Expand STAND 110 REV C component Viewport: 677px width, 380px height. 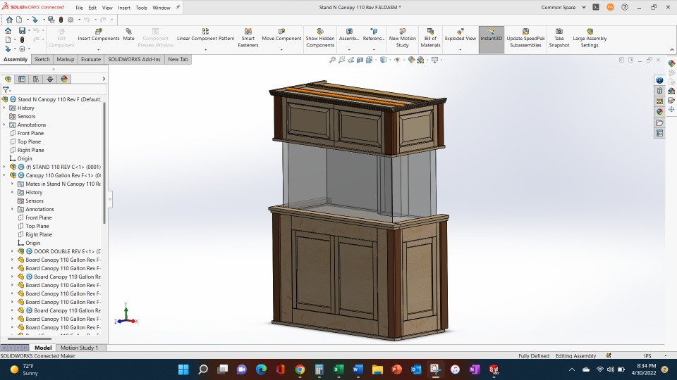[x=4, y=167]
